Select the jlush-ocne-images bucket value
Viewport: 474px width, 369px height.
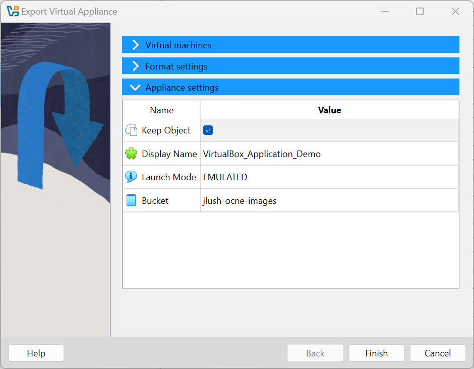(x=240, y=201)
